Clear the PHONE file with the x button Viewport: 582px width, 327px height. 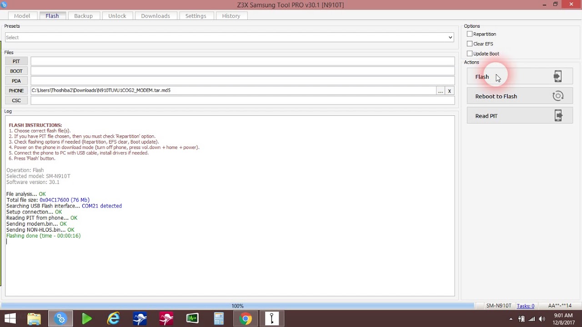pyautogui.click(x=449, y=91)
